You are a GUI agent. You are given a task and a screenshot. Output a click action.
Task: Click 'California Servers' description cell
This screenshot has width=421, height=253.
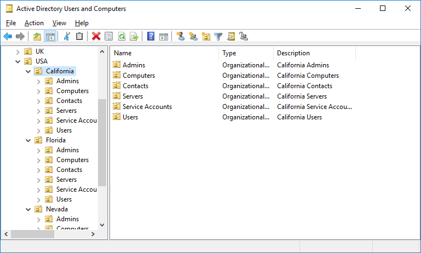pyautogui.click(x=302, y=96)
